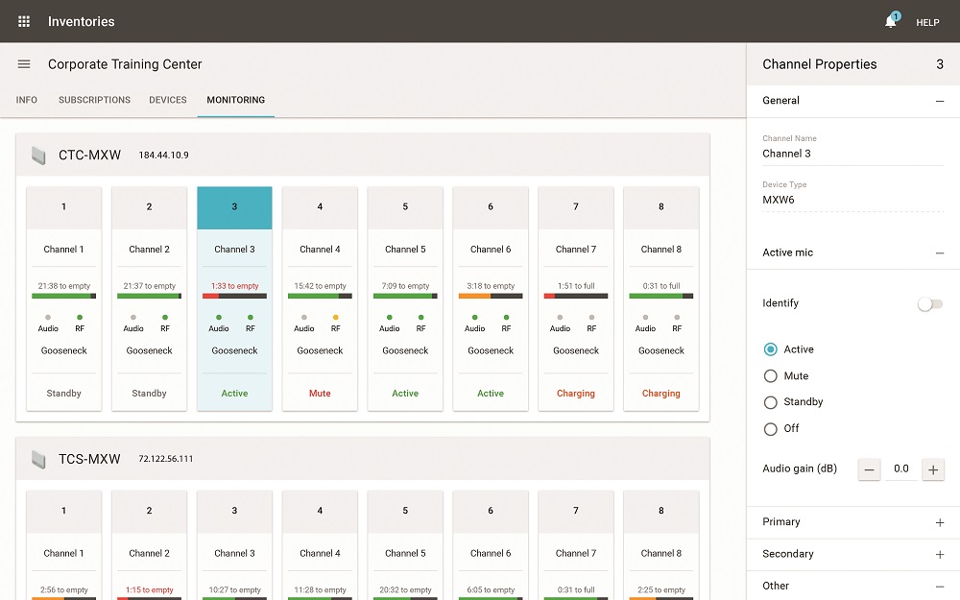Click the TCS-MXW device icon
The image size is (960, 600).
coord(38,459)
